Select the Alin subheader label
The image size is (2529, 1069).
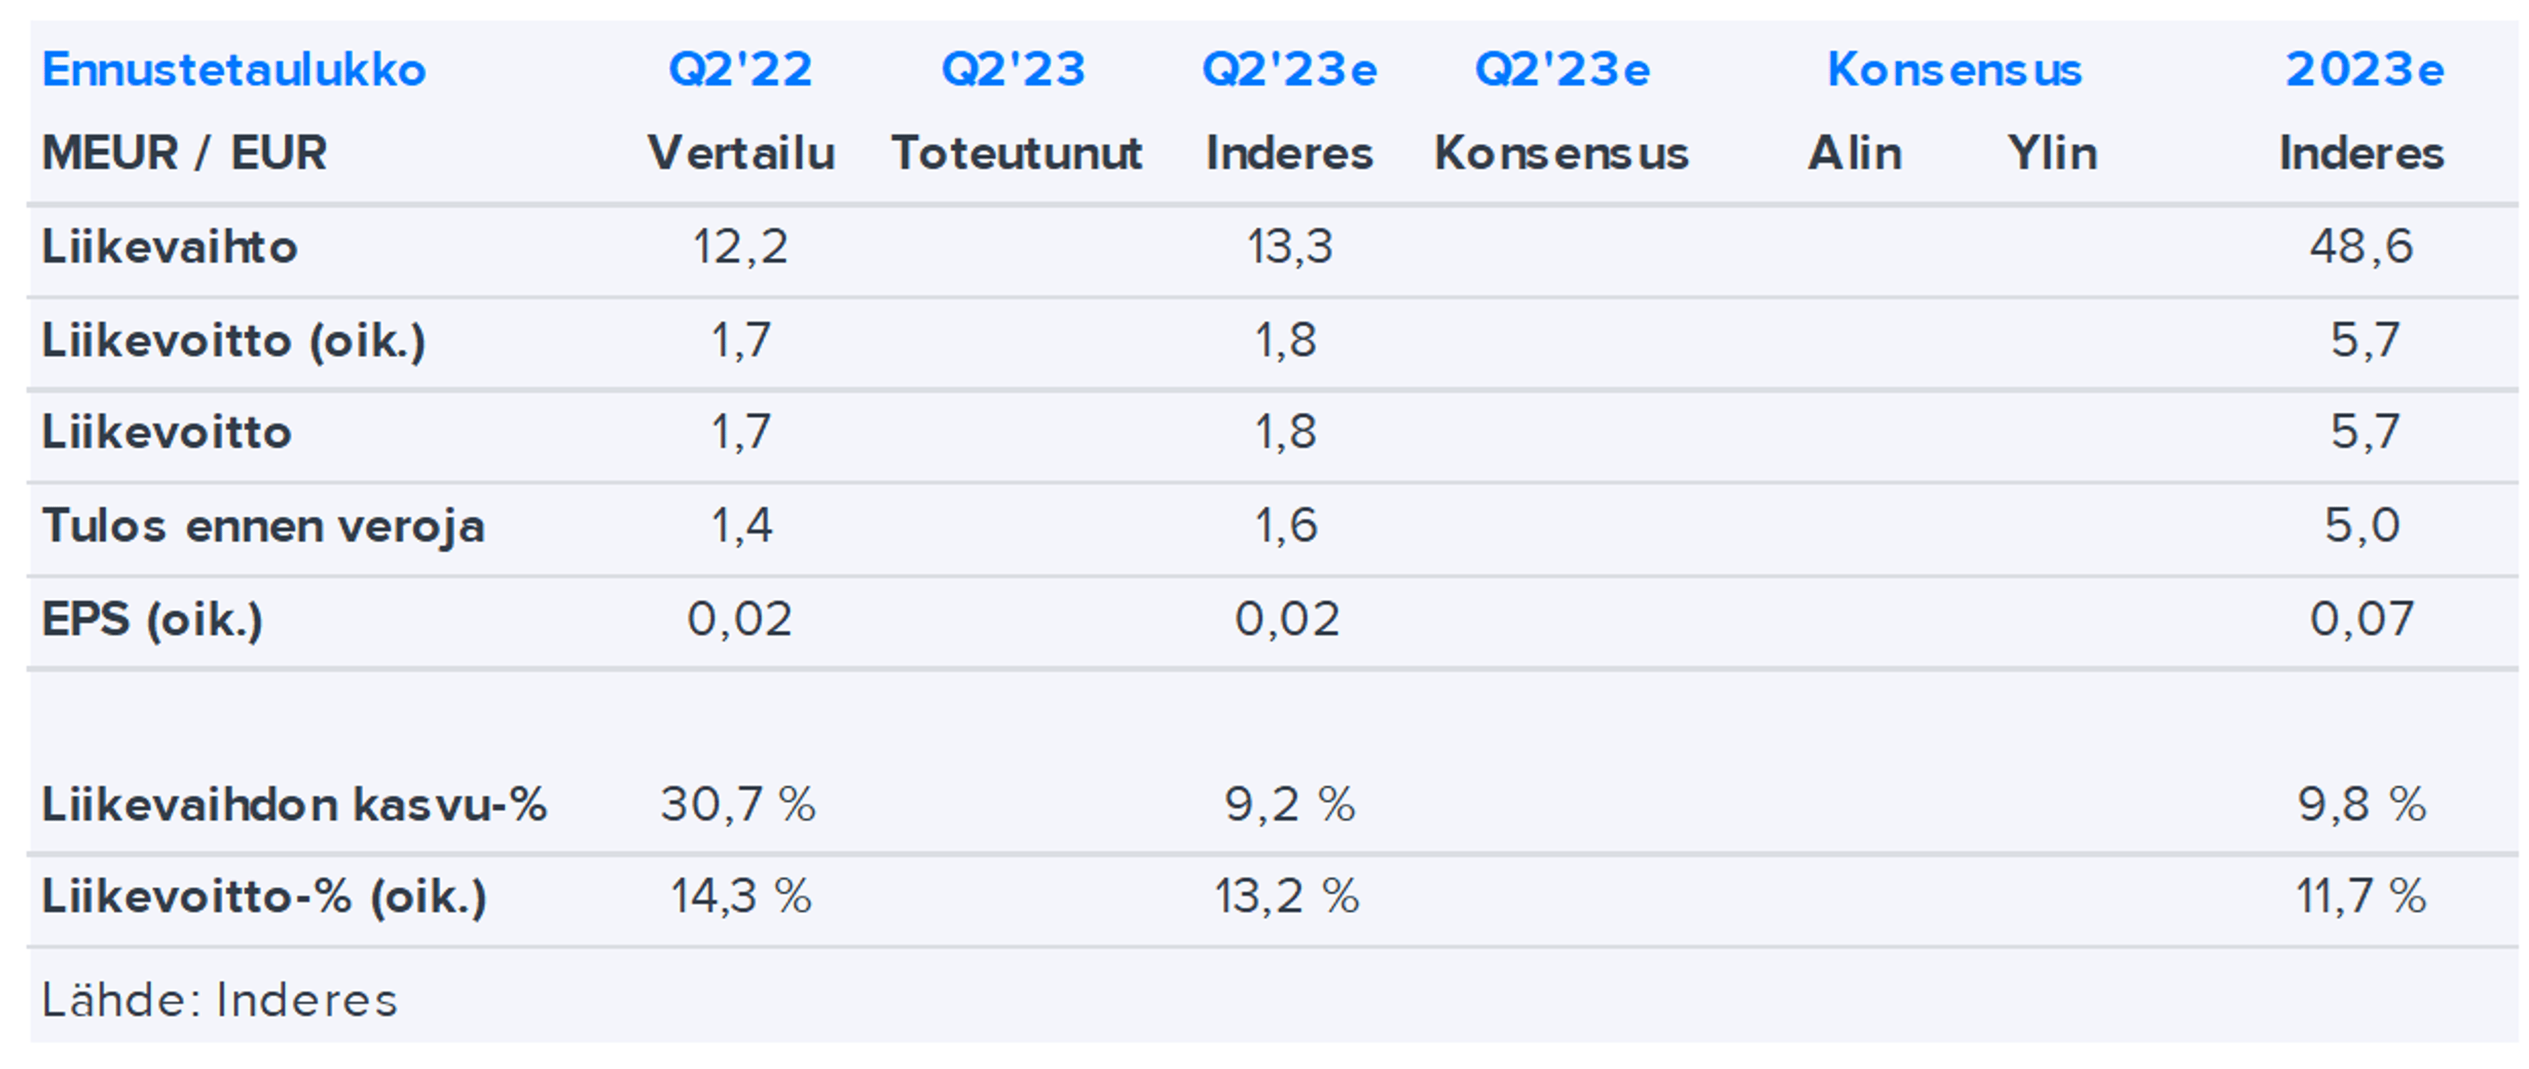pyautogui.click(x=1855, y=153)
